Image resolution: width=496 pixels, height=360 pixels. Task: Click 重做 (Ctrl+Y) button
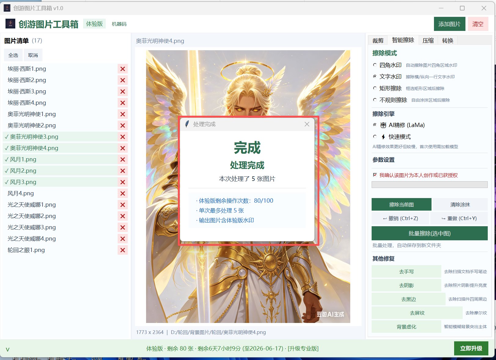[x=459, y=218]
